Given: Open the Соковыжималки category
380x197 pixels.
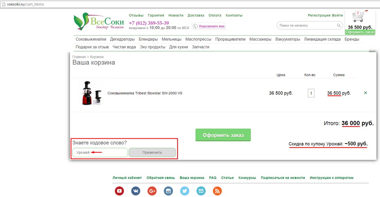Looking at the screenshot, I should [x=91, y=39].
